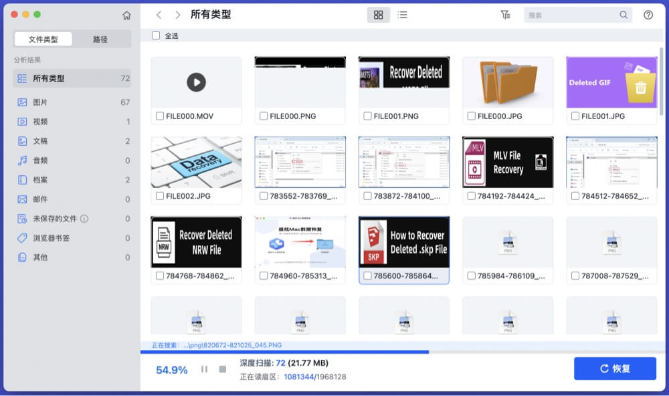Select the 档案 category
Viewport: 669px width, 396px height.
(40, 180)
